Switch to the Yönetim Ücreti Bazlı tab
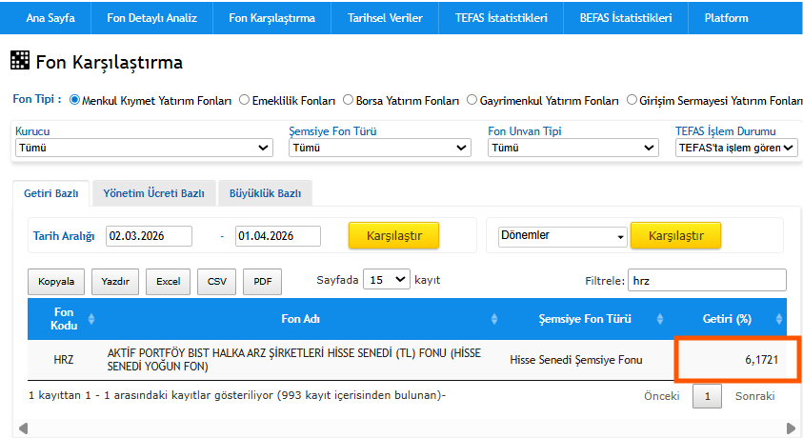Image resolution: width=803 pixels, height=438 pixels. (153, 193)
